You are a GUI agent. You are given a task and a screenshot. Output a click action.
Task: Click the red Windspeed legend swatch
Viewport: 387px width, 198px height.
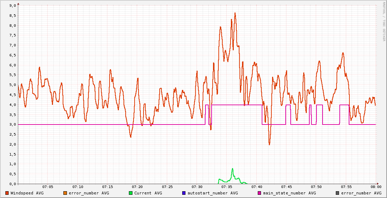7,193
